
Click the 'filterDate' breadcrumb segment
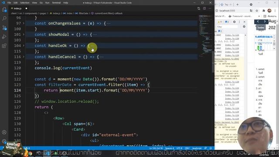(83, 14)
